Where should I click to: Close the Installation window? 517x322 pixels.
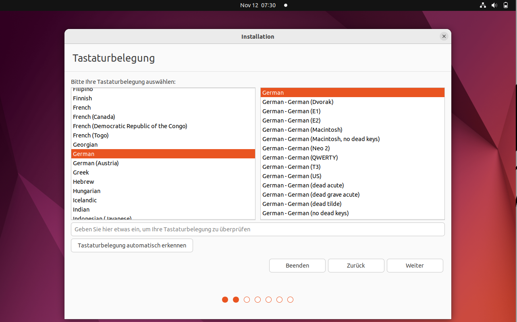point(444,36)
